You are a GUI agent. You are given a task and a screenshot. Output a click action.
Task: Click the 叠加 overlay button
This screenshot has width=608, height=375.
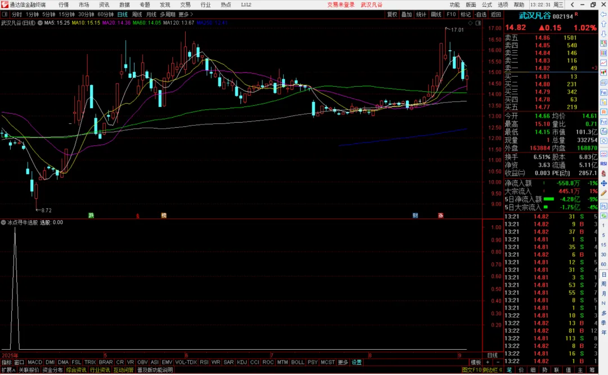[406, 14]
